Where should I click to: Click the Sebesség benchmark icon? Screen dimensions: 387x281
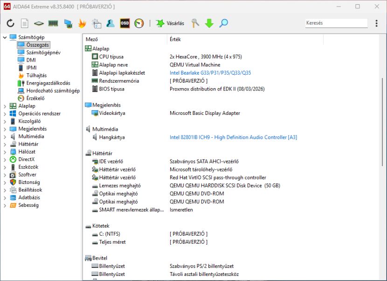tap(13, 205)
